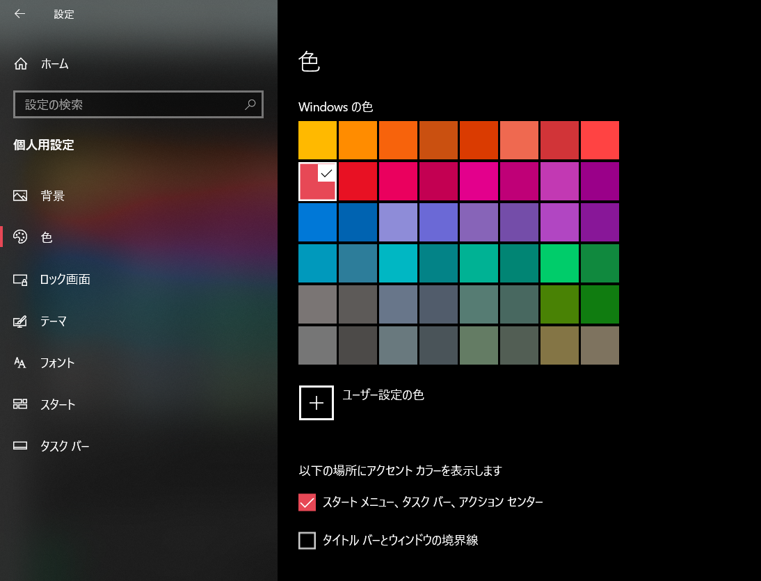Enable タイトル バーとウィンドウの境界線 checkbox

point(307,540)
